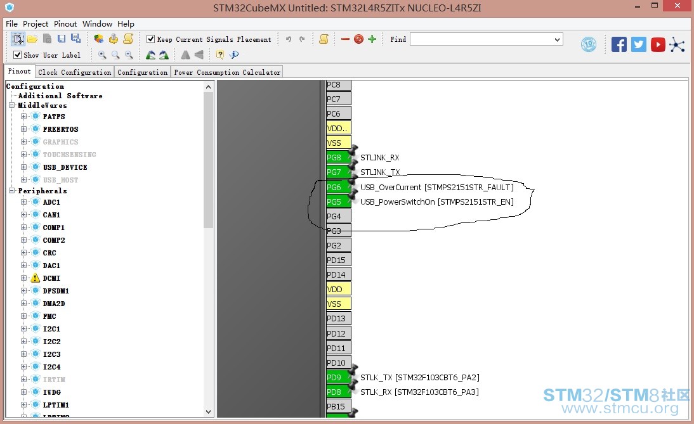694x424 pixels.
Task: Click the green PG6 pin
Action: click(x=339, y=187)
